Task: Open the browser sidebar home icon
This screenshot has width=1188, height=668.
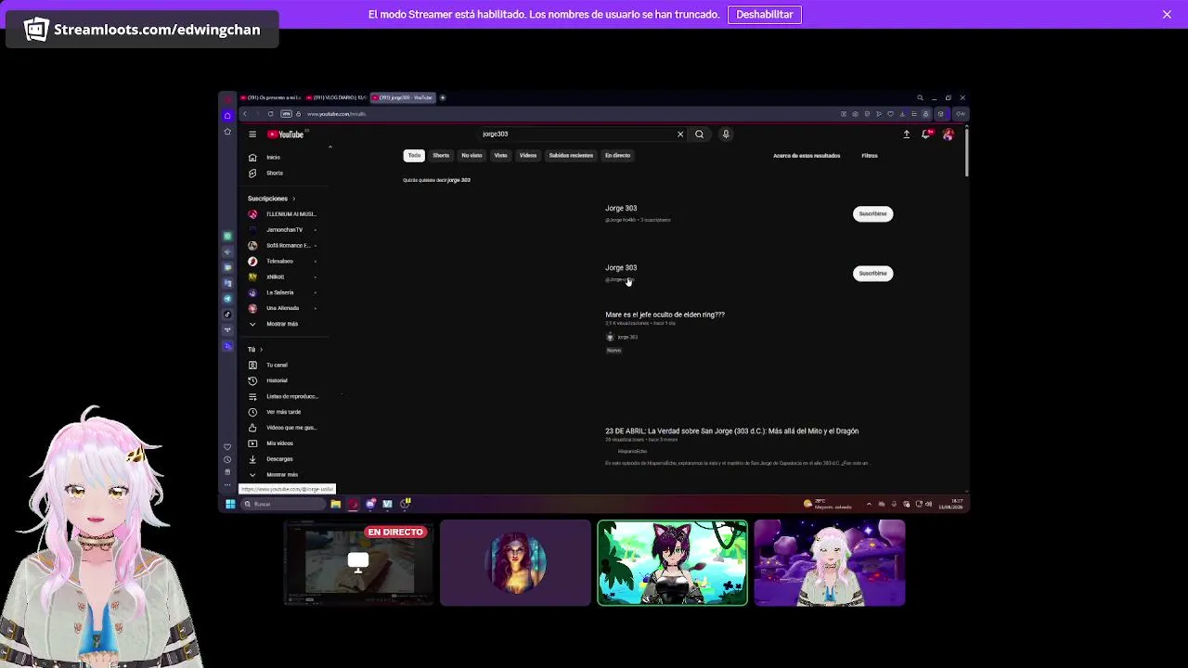Action: click(x=227, y=115)
